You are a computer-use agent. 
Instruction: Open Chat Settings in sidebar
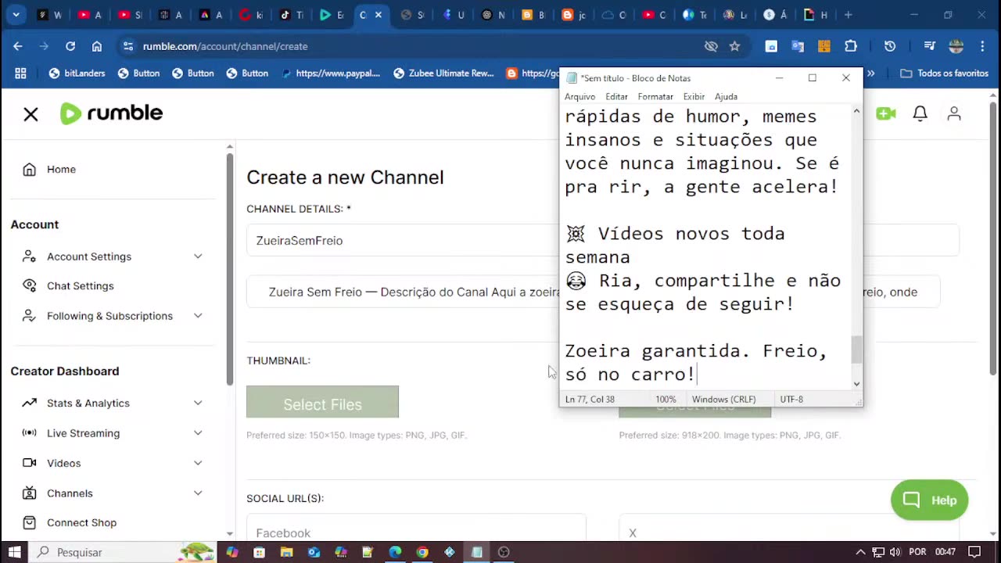[80, 285]
